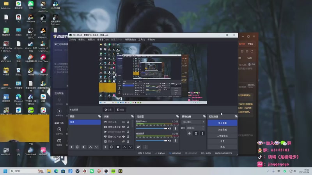Delete the selected scene with trash icon
The width and height of the screenshot is (312, 175).
tap(77, 147)
